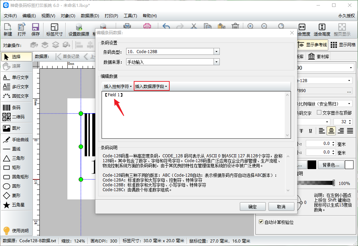Check 文字显示在顶部 checkbox

click(319, 112)
